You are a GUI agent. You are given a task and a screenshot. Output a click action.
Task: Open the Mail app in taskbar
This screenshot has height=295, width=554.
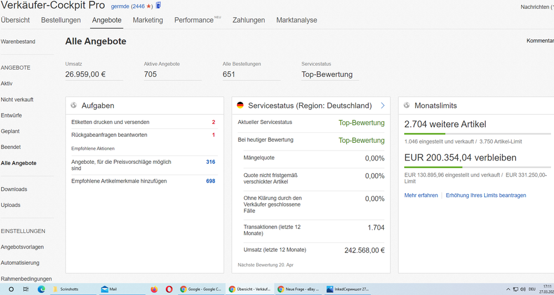109,289
